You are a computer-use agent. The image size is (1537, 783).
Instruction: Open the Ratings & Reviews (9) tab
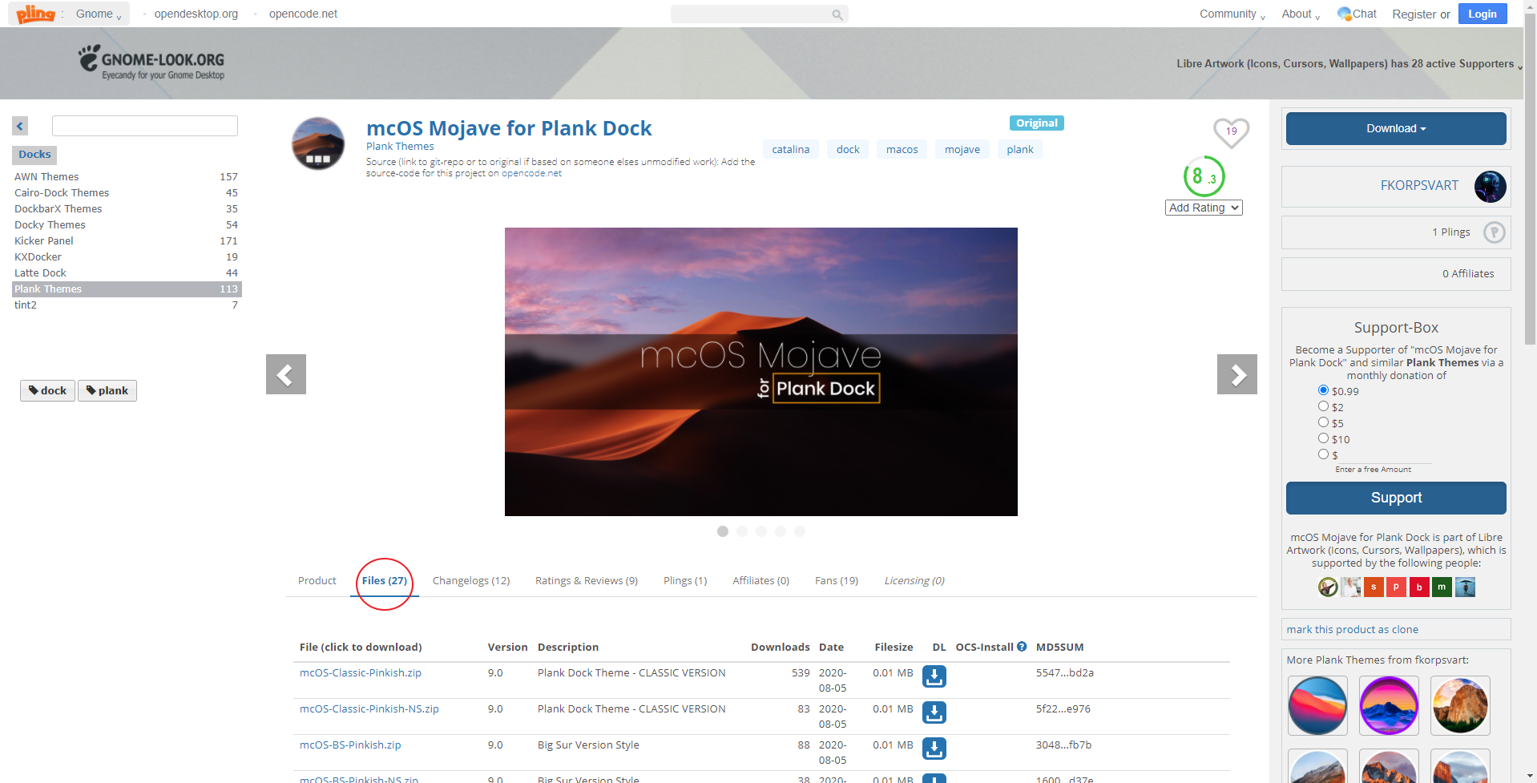[x=587, y=580]
